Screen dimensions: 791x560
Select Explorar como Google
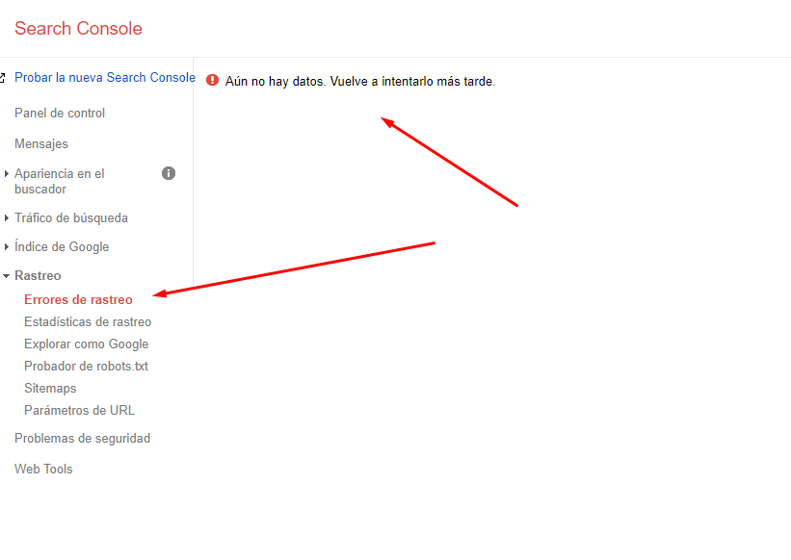(87, 344)
